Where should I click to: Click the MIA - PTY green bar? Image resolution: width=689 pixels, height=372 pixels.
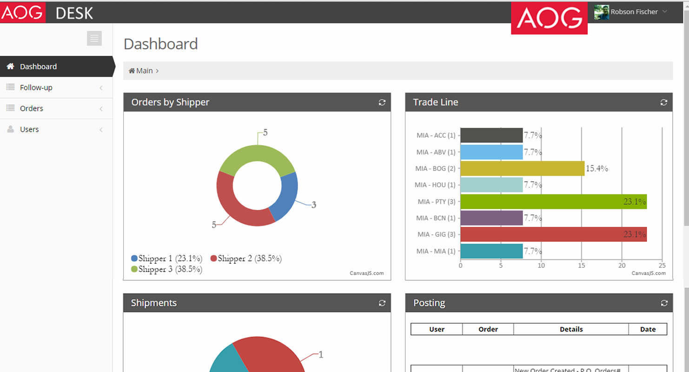click(553, 201)
